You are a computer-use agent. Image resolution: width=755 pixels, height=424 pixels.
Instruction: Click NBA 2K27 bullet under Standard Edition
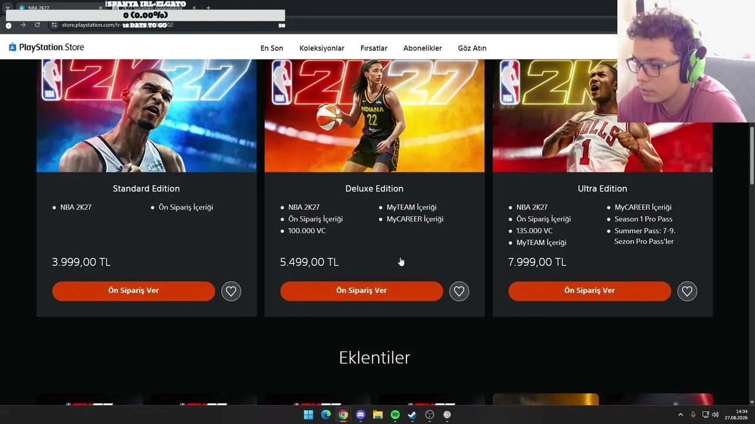click(x=75, y=207)
